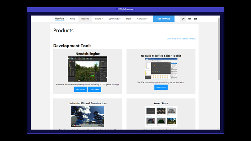
Task: Click the Asset Store preview image
Action: (x=161, y=116)
